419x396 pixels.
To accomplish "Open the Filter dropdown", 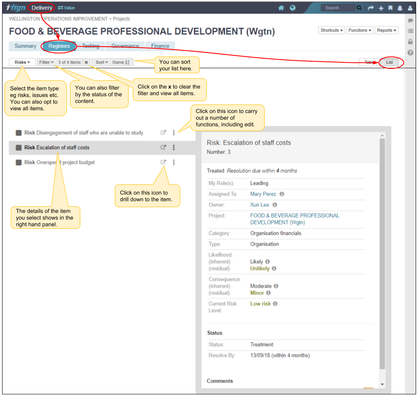I will 47,62.
